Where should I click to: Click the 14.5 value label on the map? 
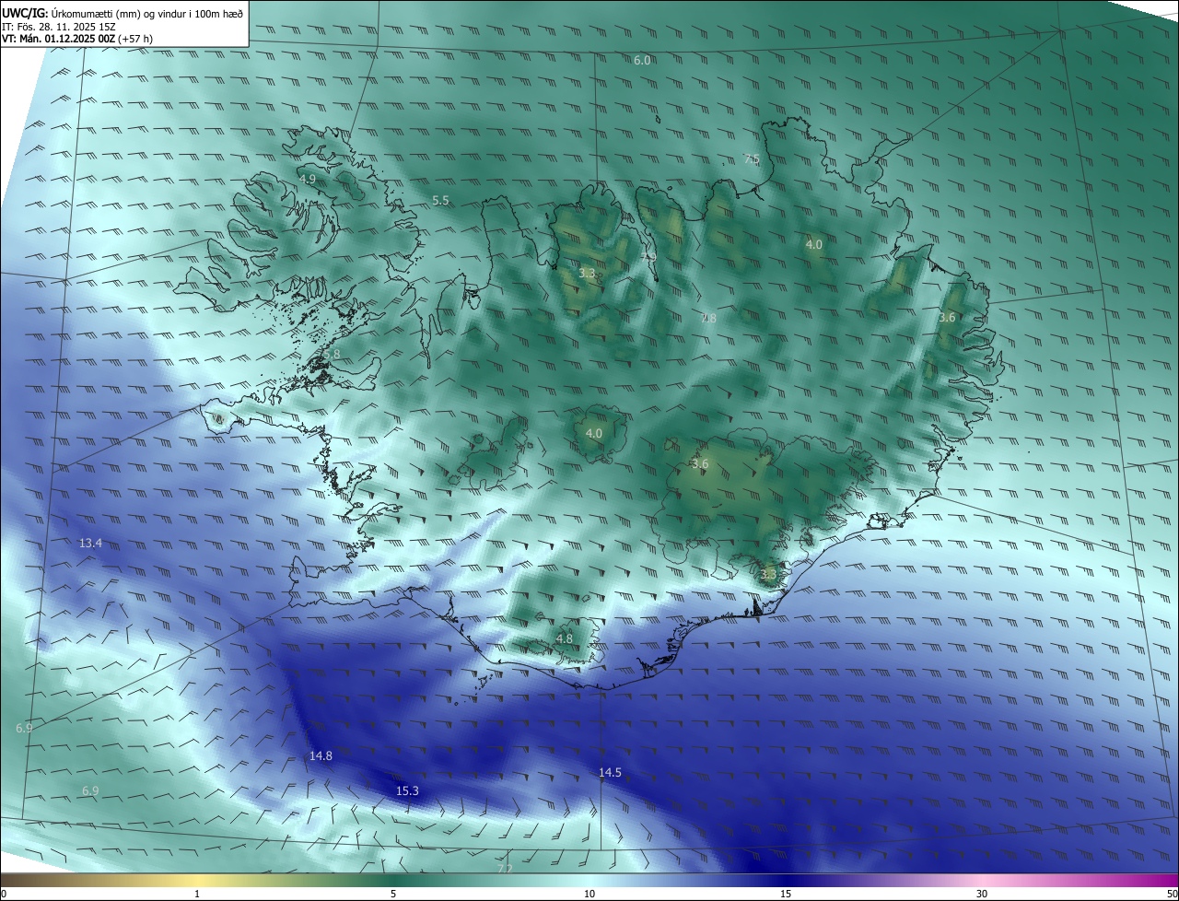[610, 772]
